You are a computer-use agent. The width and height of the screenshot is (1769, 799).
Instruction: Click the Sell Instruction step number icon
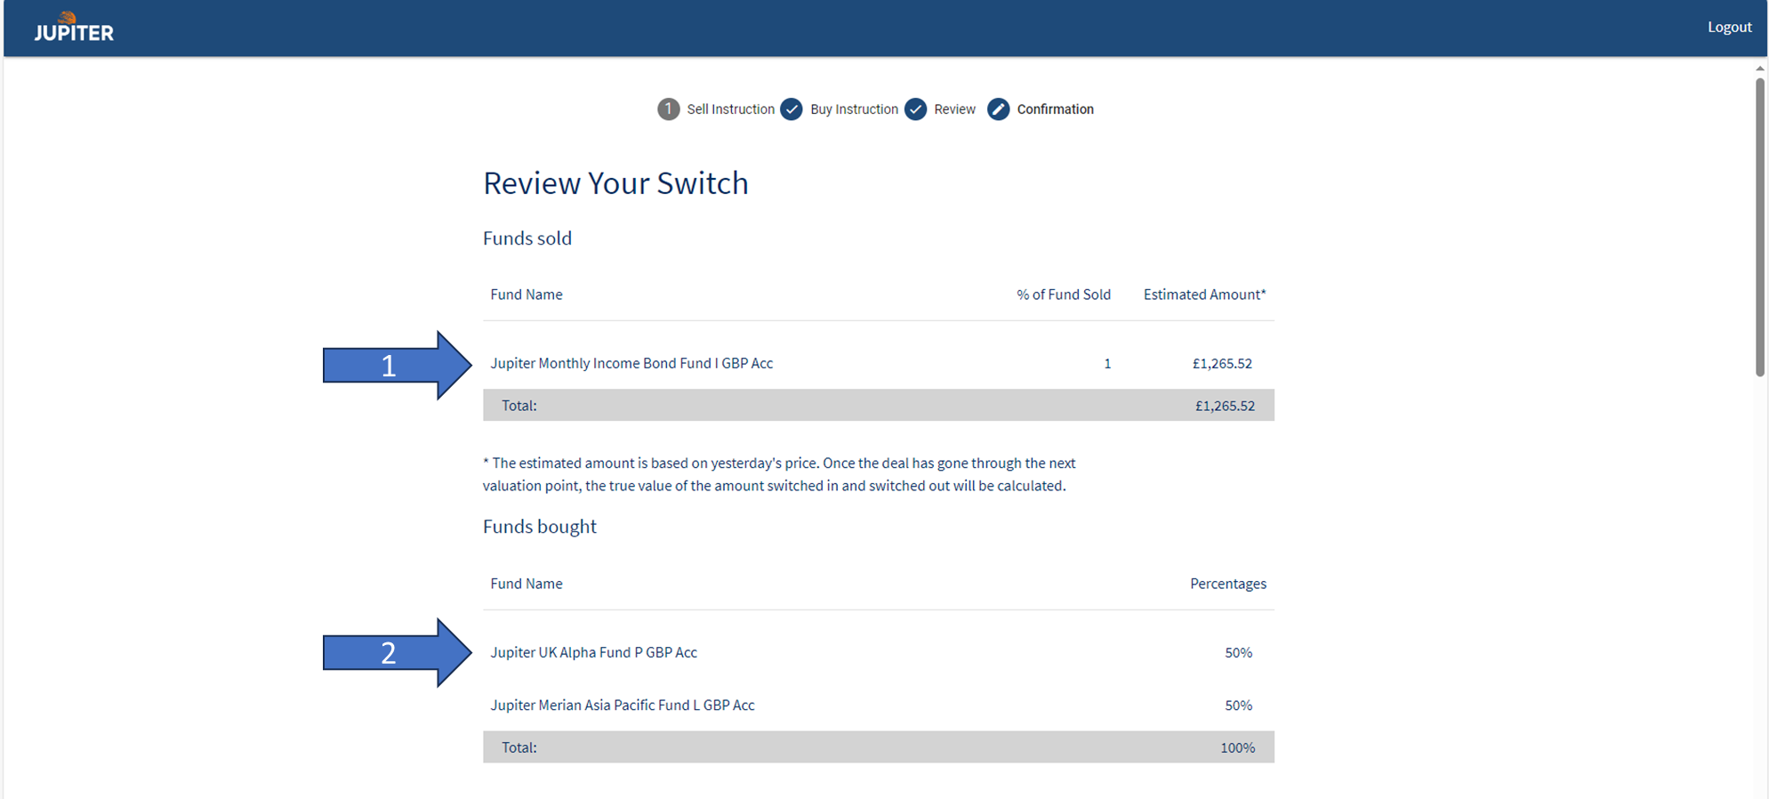669,109
